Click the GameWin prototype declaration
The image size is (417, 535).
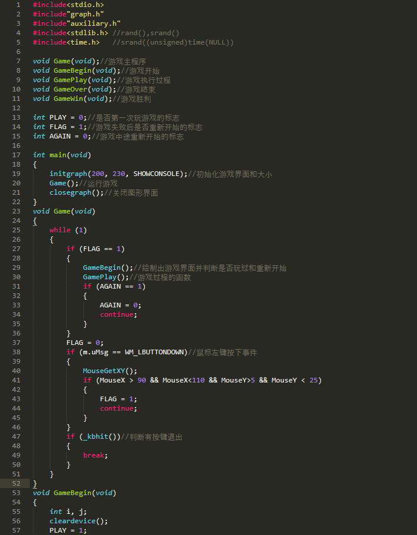click(73, 99)
